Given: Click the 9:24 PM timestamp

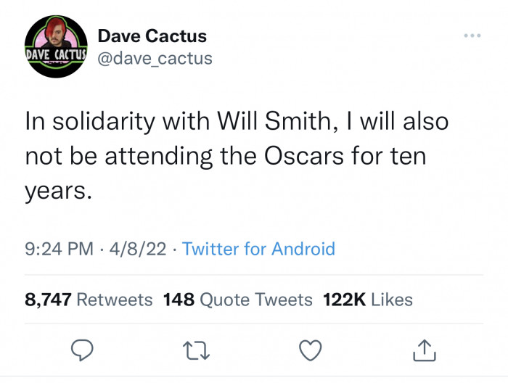Looking at the screenshot, I should click(x=59, y=249).
